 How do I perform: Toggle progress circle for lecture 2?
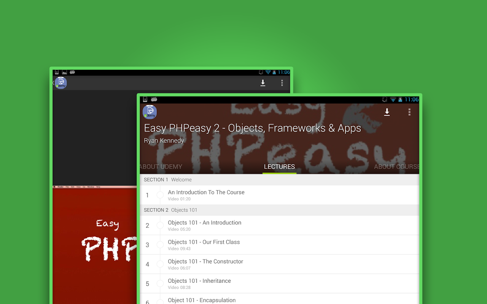click(x=160, y=225)
